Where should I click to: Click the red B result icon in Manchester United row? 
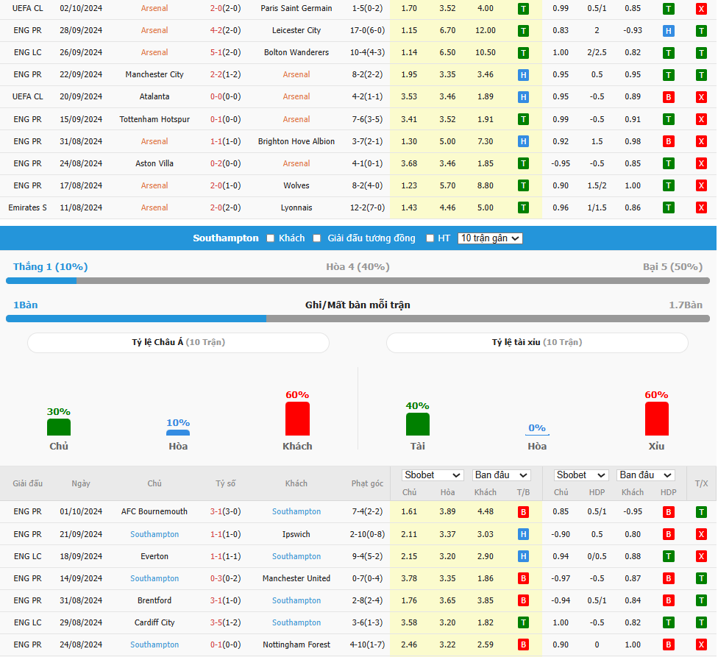click(x=523, y=579)
